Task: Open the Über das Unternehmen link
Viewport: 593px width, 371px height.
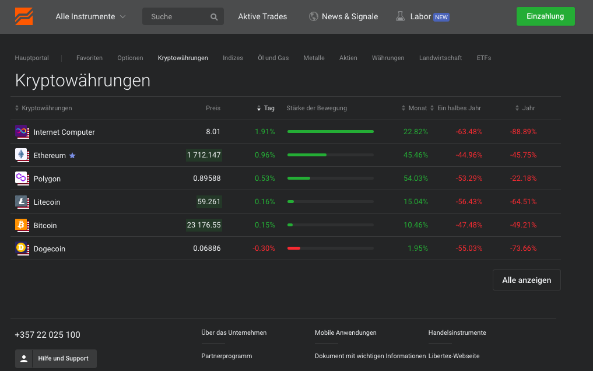Action: pos(234,333)
